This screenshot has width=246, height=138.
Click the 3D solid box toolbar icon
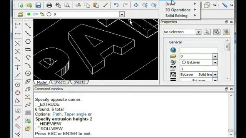point(207,5)
